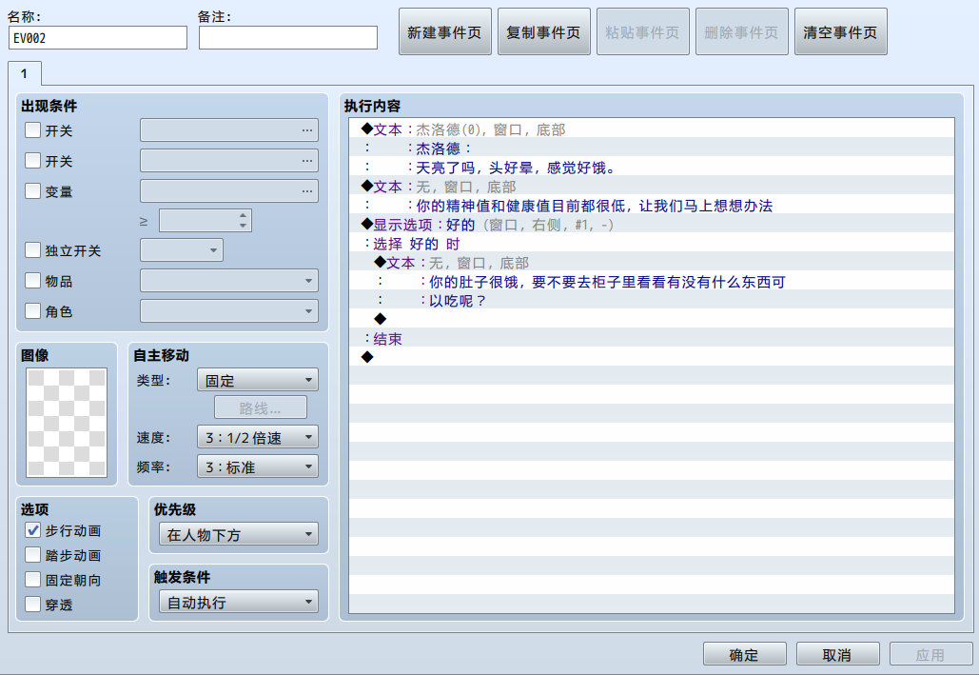Click the 应用 button
Screen dimensions: 979x675
pos(930,654)
